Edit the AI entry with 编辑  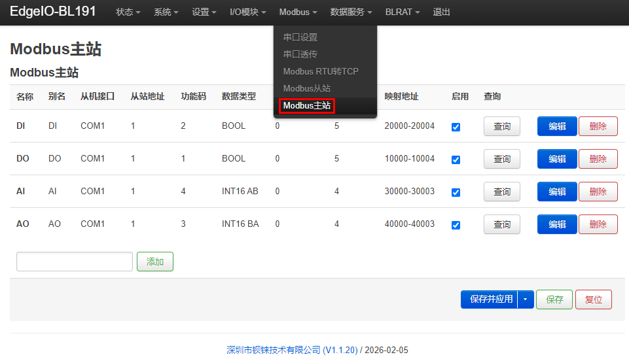tap(557, 192)
